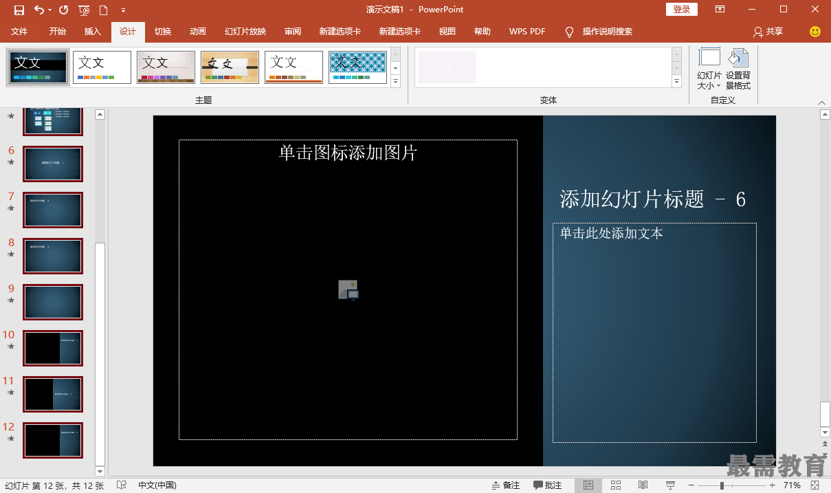Click thumbnail pane scroll-up arrow
Screen dimensions: 831x493
click(x=100, y=114)
